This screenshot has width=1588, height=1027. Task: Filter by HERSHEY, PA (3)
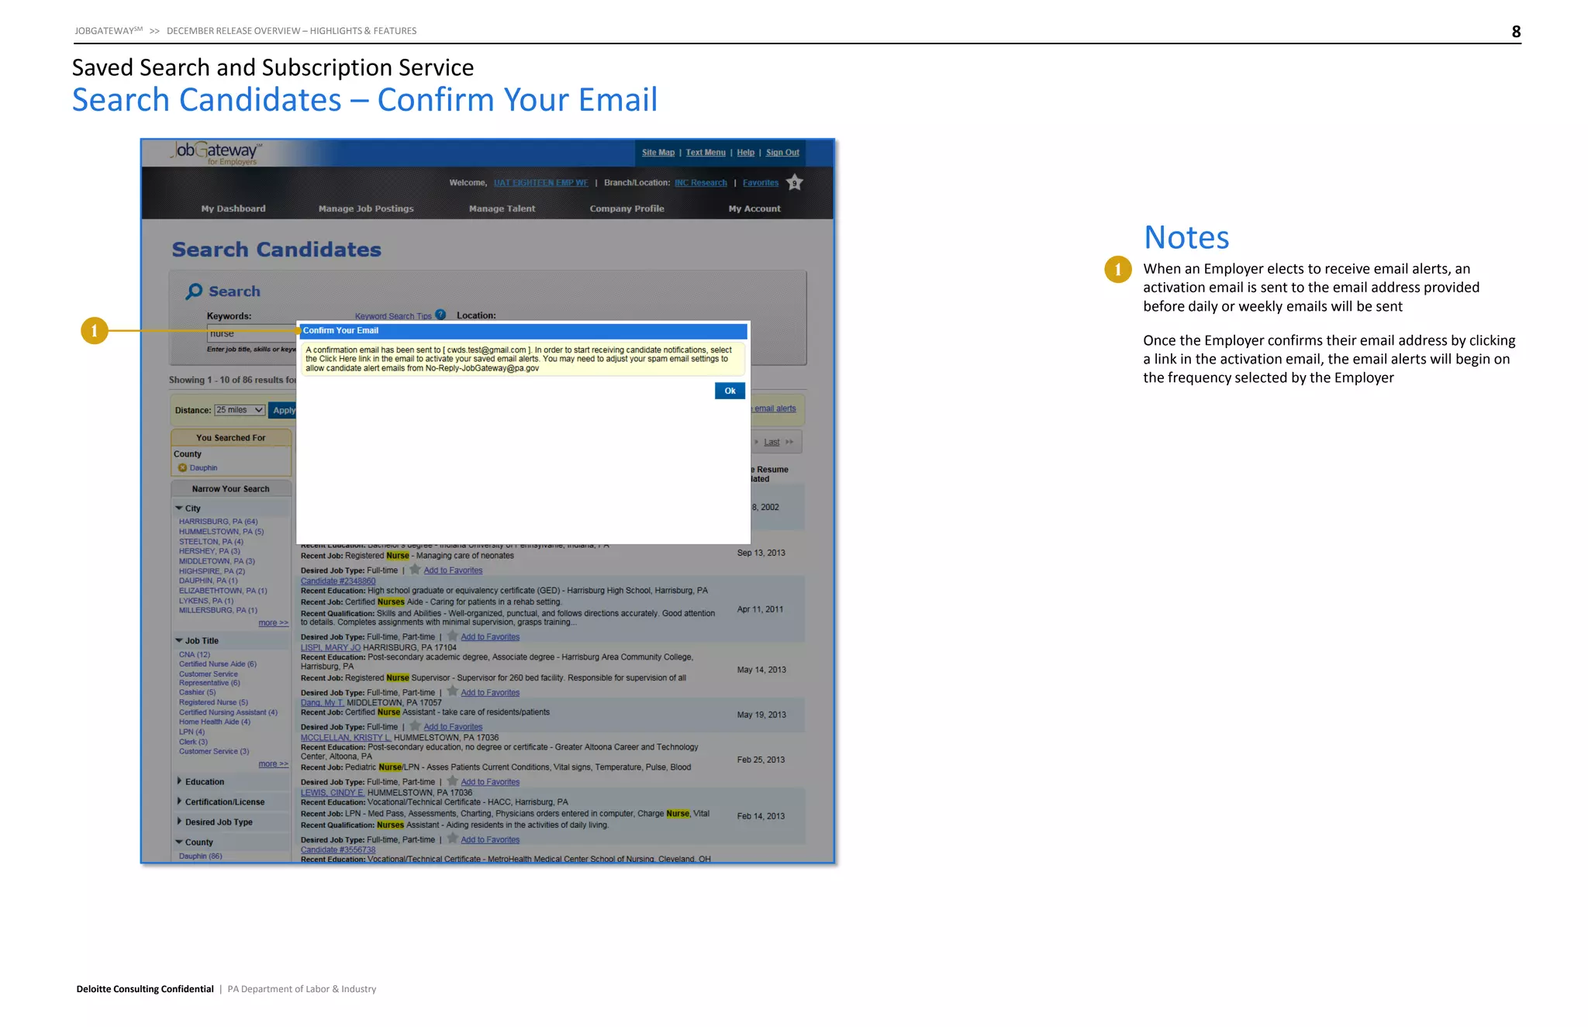pyautogui.click(x=209, y=551)
